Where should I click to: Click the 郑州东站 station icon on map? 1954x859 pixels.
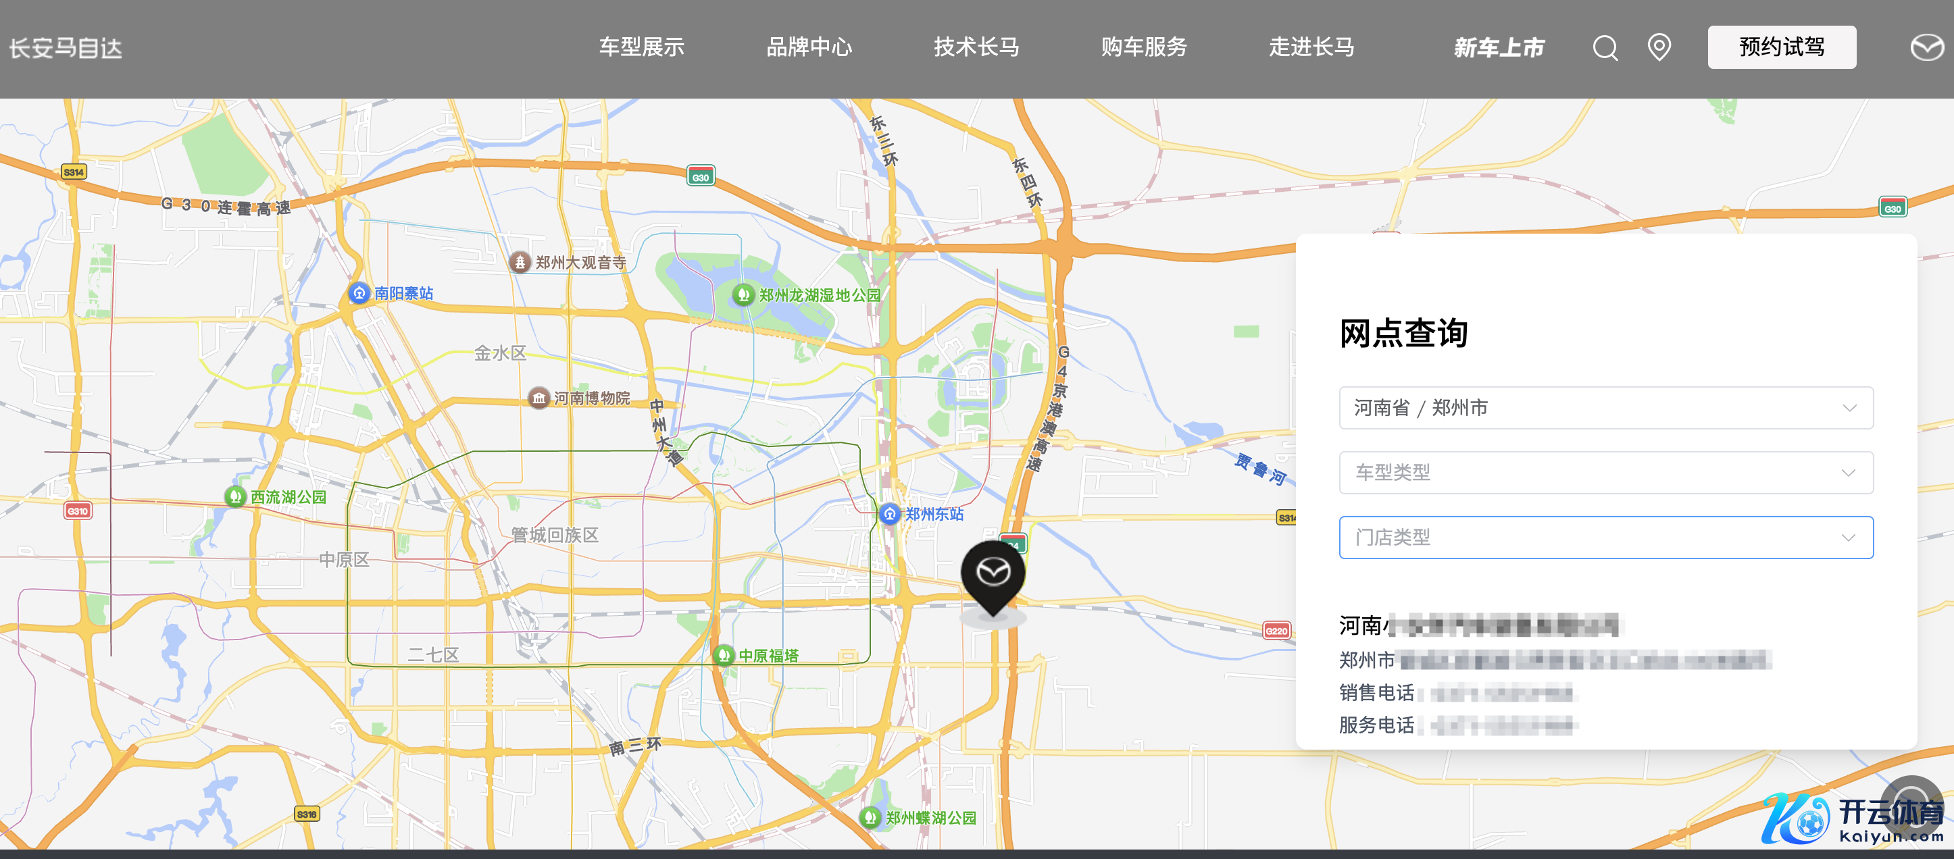(x=889, y=514)
